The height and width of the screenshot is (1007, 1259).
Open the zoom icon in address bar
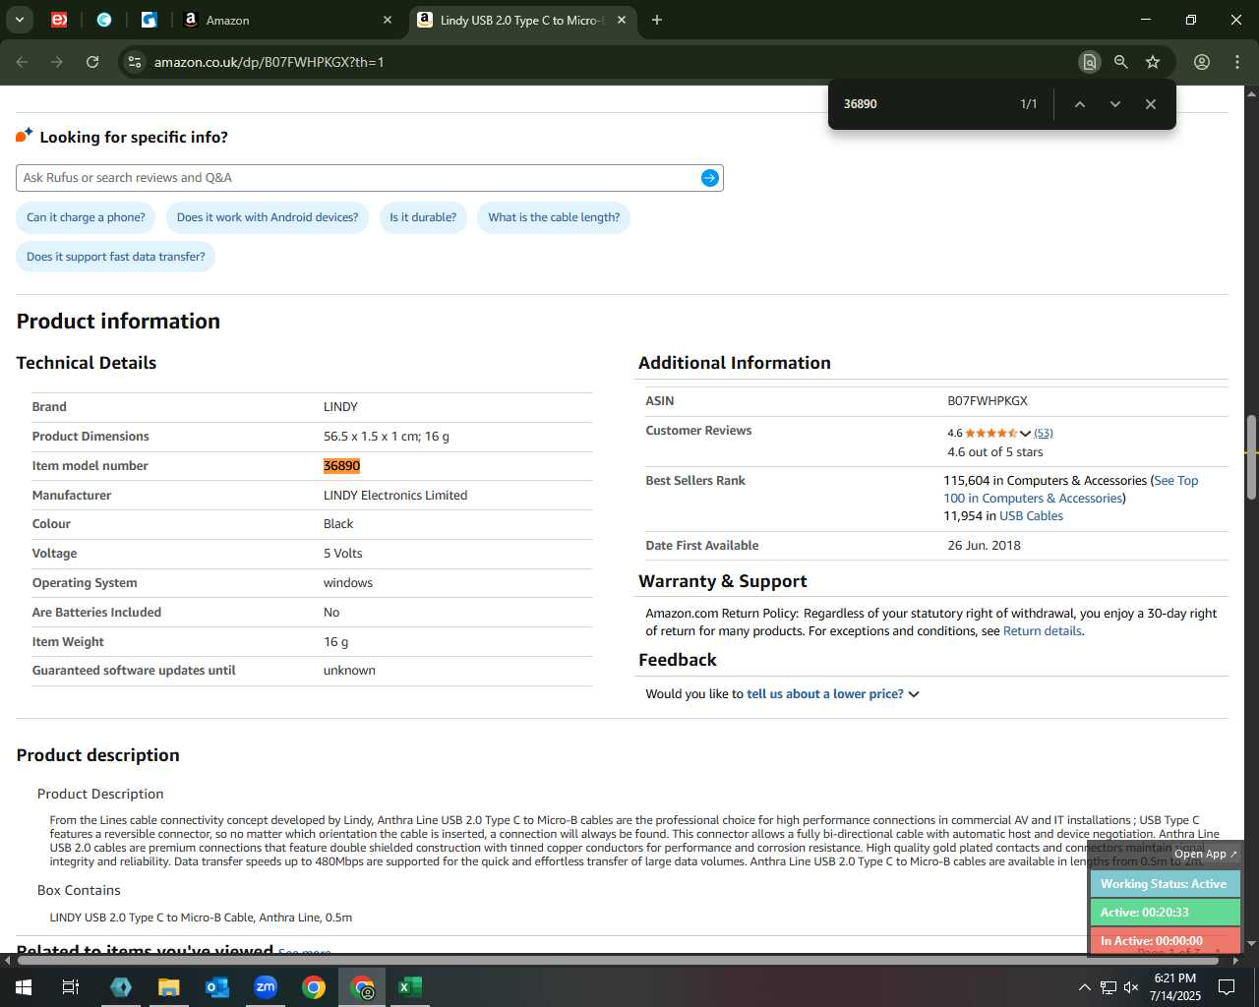[x=1120, y=62]
